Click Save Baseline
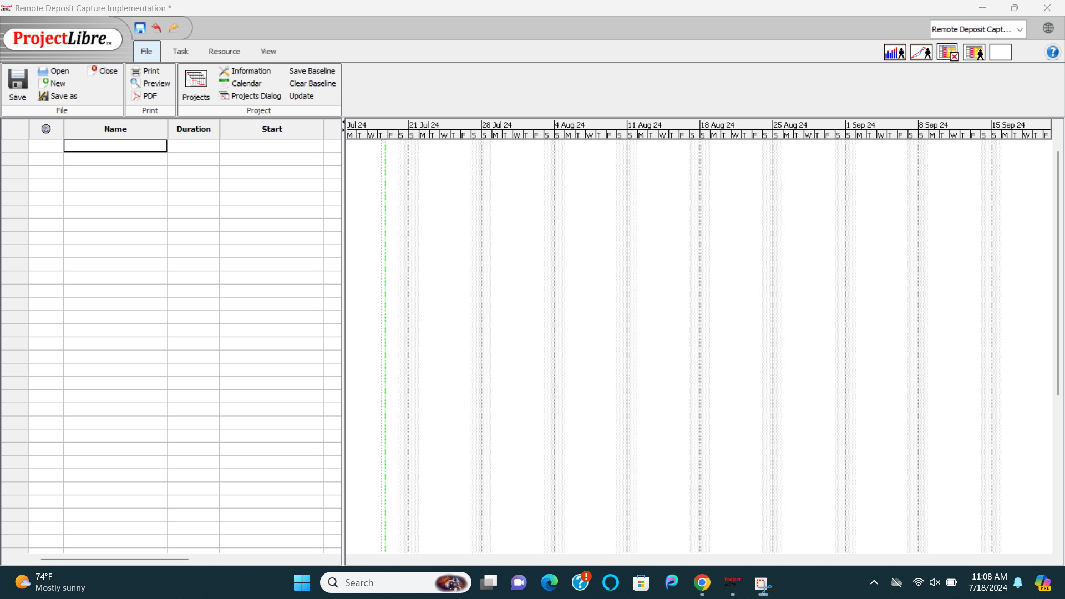 coord(312,70)
